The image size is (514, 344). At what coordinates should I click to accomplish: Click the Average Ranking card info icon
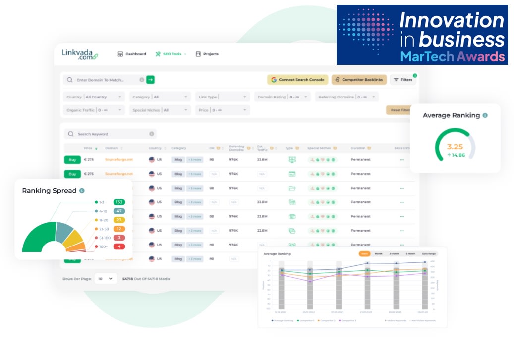pos(485,115)
